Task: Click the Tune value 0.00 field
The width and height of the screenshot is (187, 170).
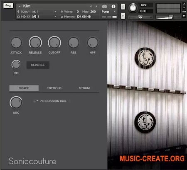Action: (146, 11)
